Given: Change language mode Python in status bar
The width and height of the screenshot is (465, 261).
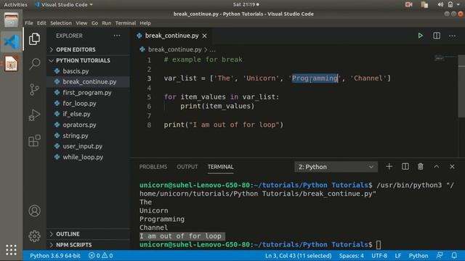Looking at the screenshot, I should click(x=418, y=255).
